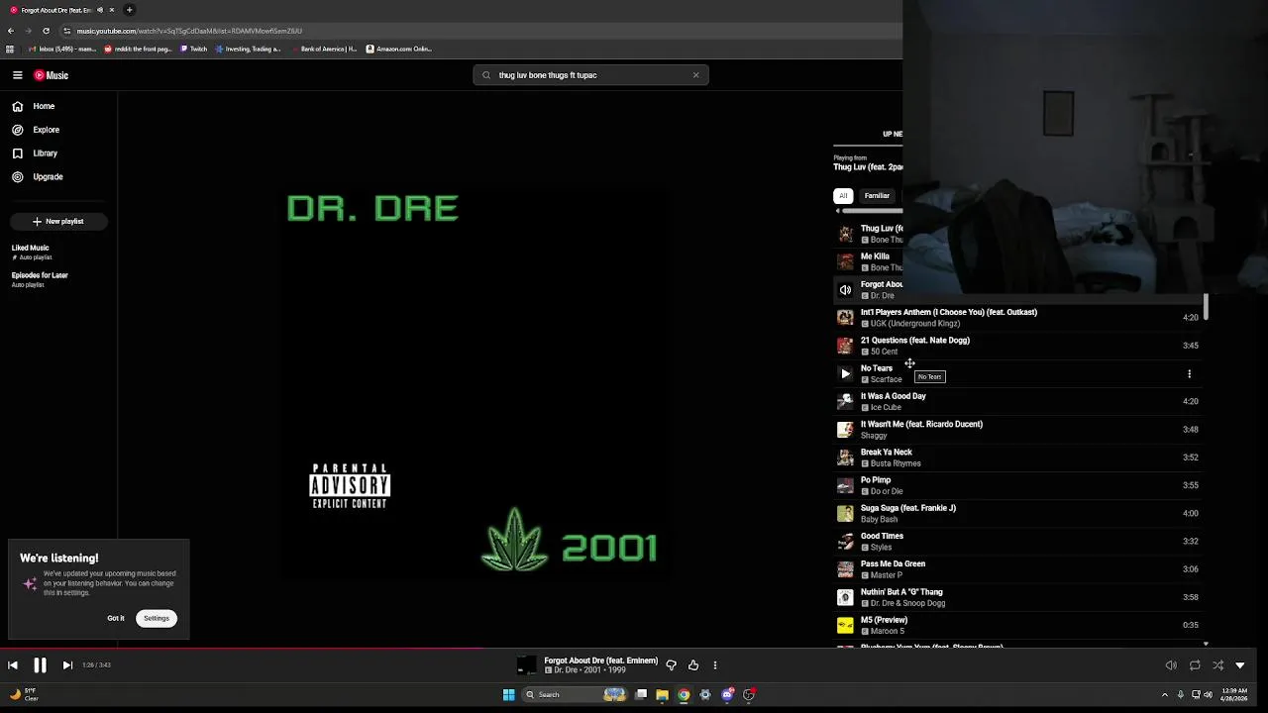Dislike Forgot About Dre
Screen dimensions: 1268x713
point(671,665)
